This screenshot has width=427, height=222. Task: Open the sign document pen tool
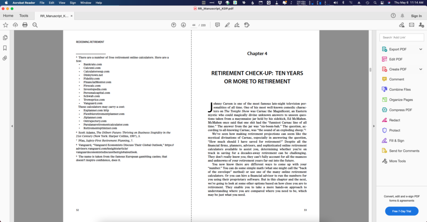click(237, 25)
